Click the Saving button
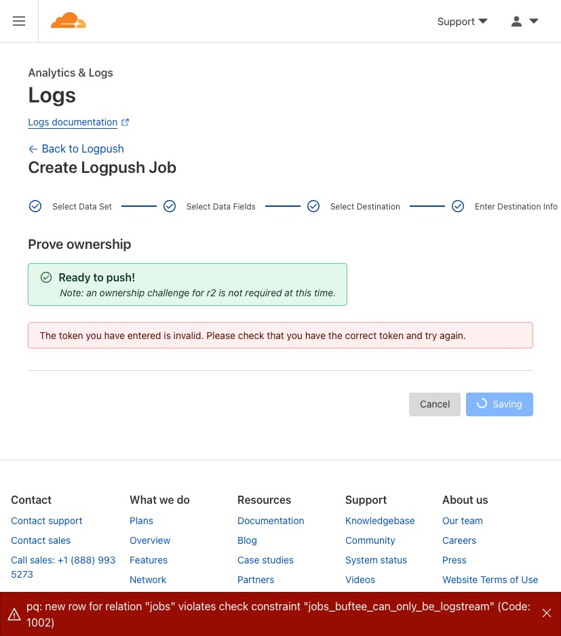561x636 pixels. coord(499,404)
